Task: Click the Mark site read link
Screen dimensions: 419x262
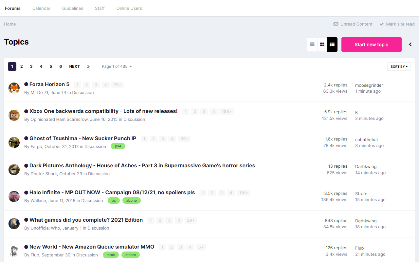Action: pyautogui.click(x=397, y=24)
